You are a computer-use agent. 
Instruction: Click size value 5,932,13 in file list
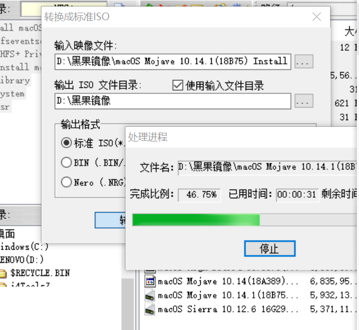[x=332, y=296]
